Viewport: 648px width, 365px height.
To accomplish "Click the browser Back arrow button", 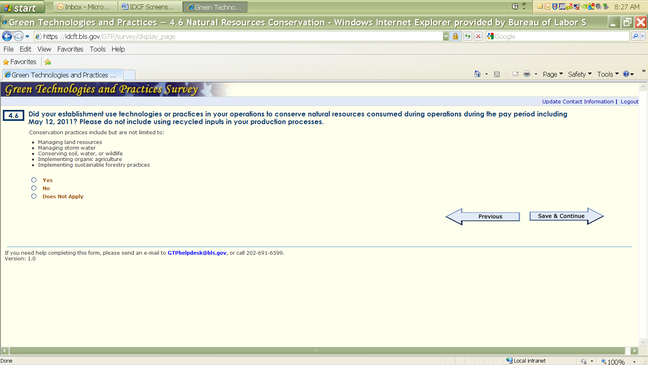I will tap(7, 36).
